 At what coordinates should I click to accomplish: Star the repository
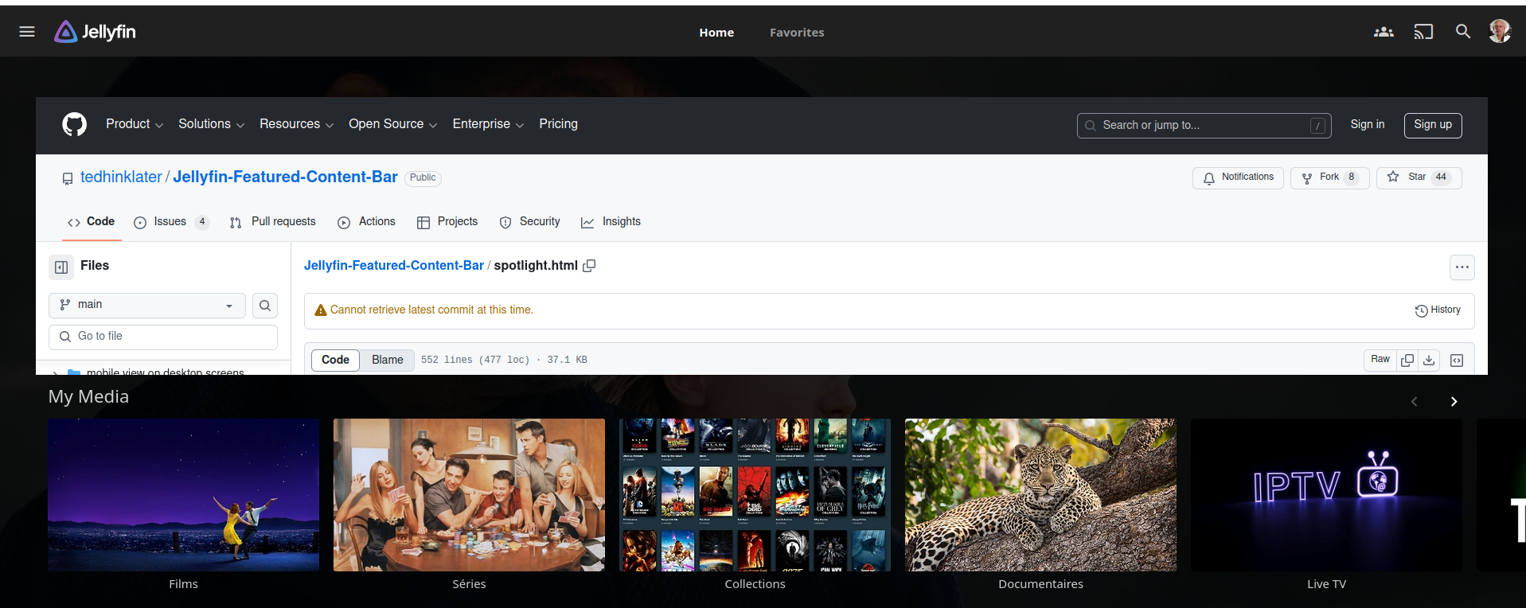tap(1419, 177)
